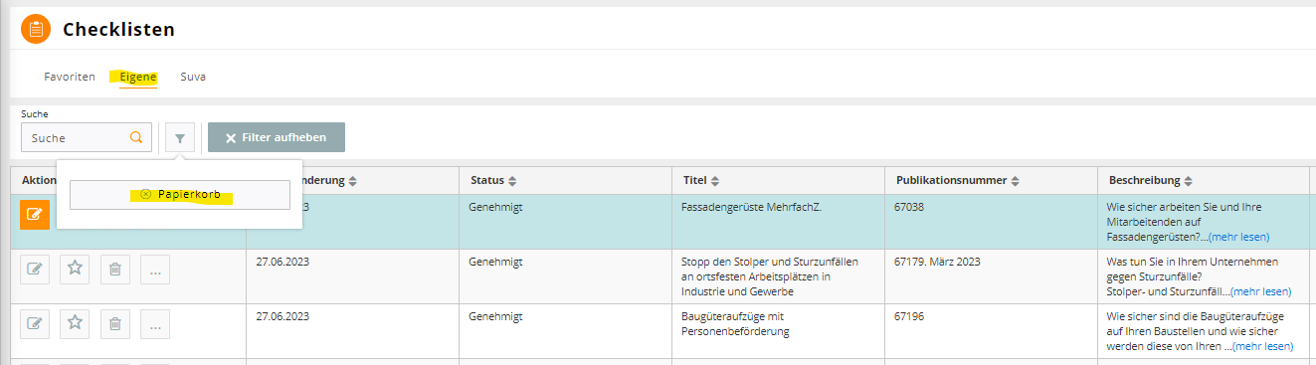This screenshot has width=1316, height=365.
Task: Open more options for Baugüteraufzüge row
Action: 155,323
